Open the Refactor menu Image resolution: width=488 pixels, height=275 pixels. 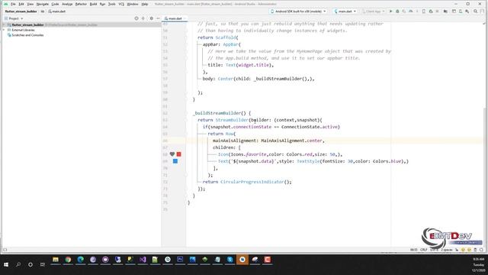[81, 4]
